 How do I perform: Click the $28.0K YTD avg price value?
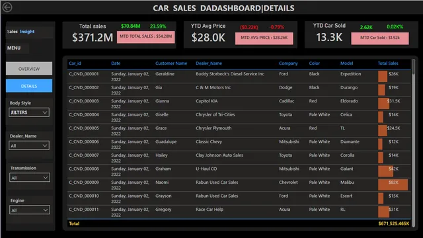pyautogui.click(x=208, y=38)
